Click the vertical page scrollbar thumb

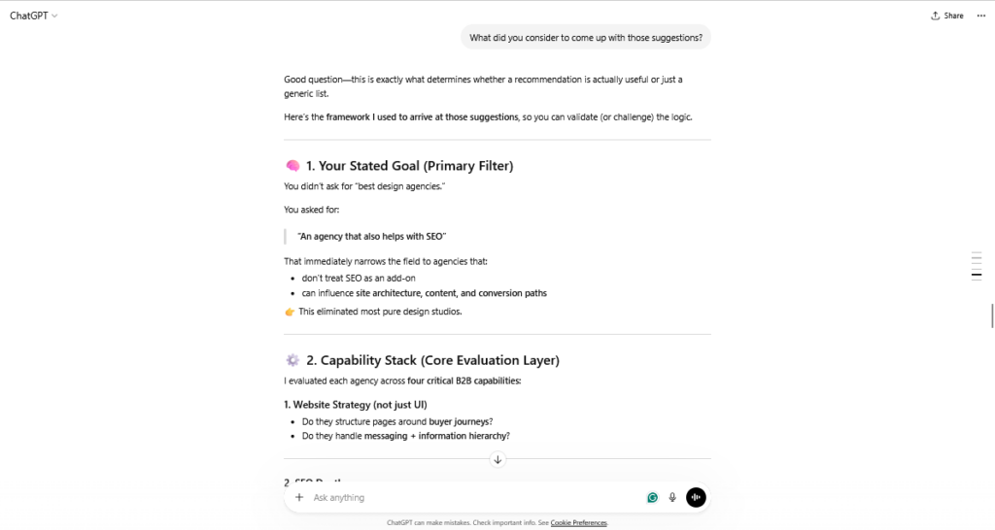(992, 315)
